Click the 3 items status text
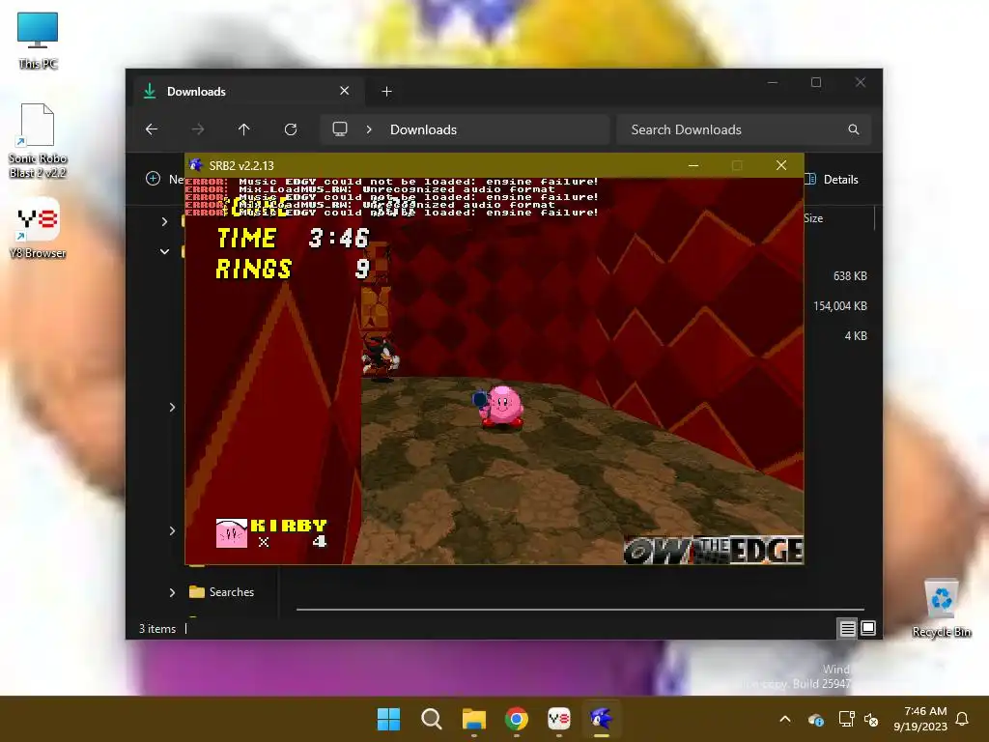This screenshot has height=742, width=989. (157, 628)
